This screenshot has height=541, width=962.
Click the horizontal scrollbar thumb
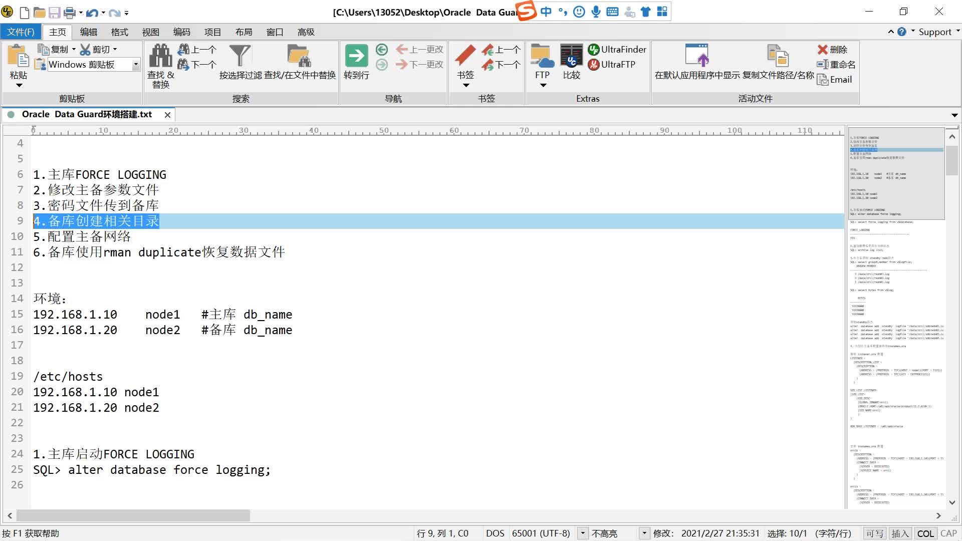(x=133, y=515)
